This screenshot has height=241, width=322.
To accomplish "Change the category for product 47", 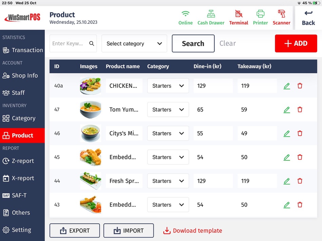I will 168,109.
